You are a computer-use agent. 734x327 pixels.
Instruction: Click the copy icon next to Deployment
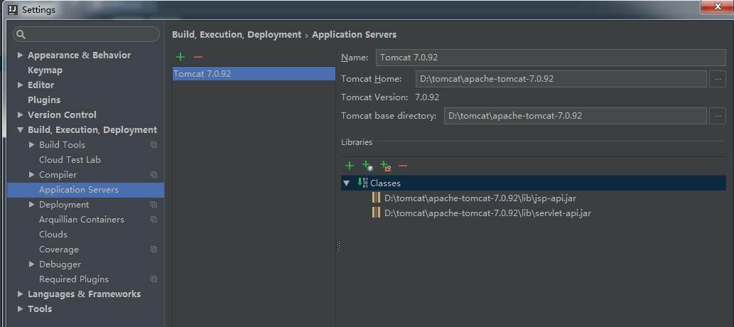(x=153, y=205)
